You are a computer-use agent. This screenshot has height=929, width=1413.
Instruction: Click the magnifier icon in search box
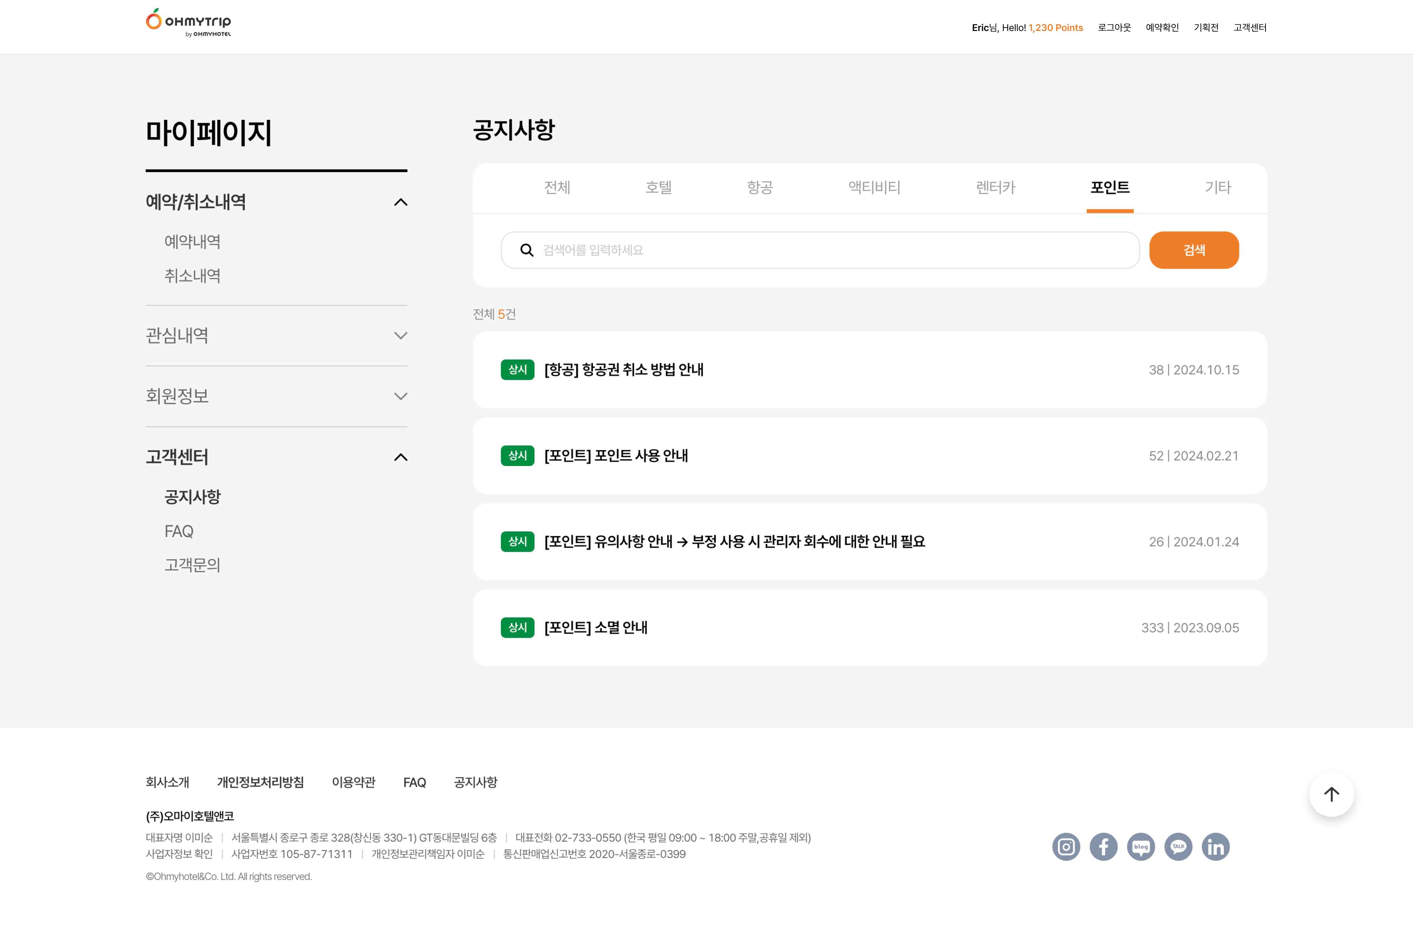pyautogui.click(x=527, y=250)
